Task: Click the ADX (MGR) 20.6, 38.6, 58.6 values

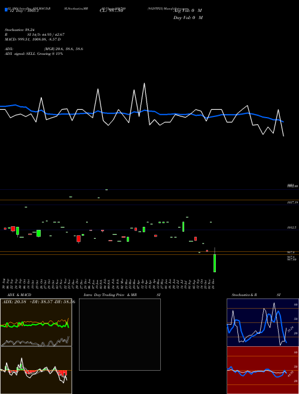Action: (x=44, y=49)
